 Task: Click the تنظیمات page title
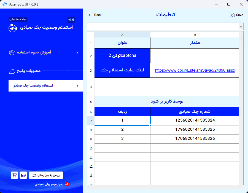pyautogui.click(x=165, y=15)
